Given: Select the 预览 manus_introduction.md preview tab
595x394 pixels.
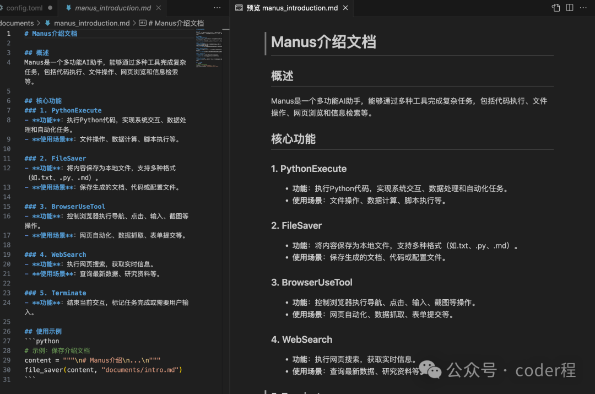Looking at the screenshot, I should click(x=292, y=8).
